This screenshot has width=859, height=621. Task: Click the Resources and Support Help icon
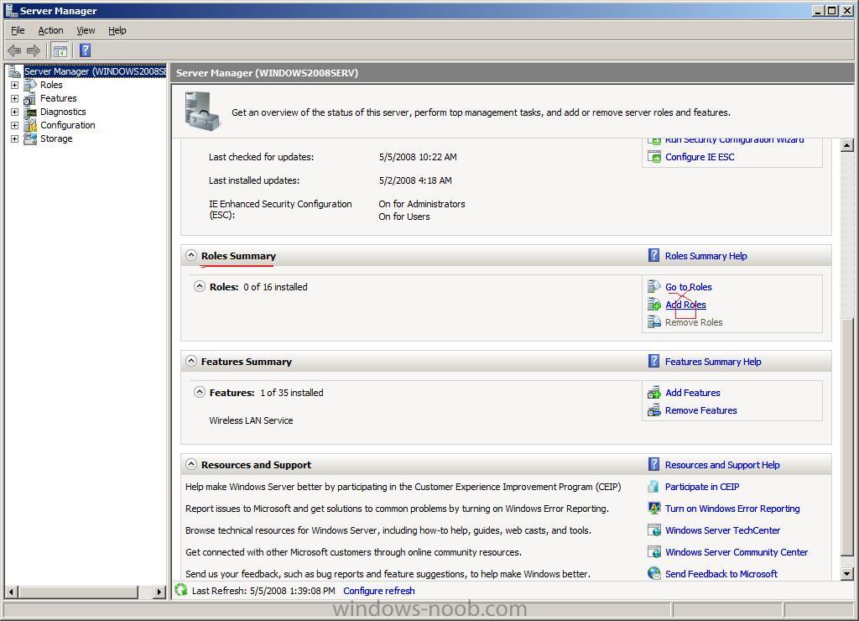click(x=653, y=464)
